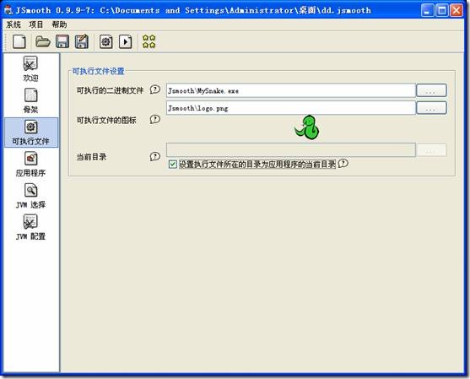Open the 系统 menu
Viewport: 470px width, 379px height.
click(14, 24)
